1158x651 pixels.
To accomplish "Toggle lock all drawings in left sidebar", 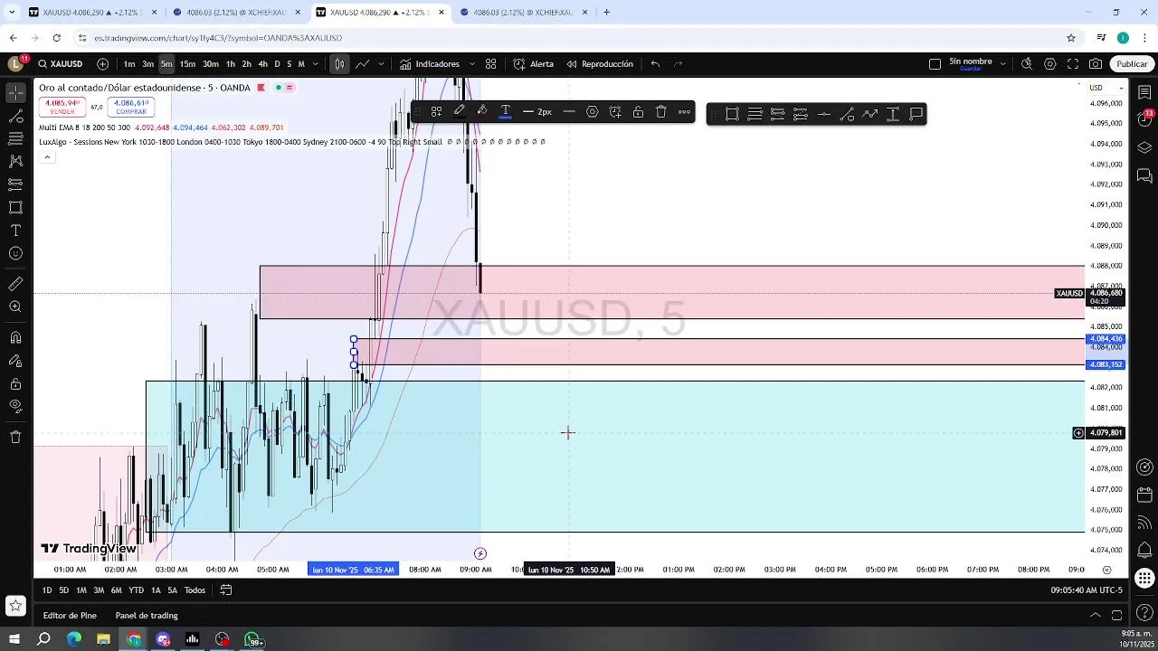I will click(15, 383).
